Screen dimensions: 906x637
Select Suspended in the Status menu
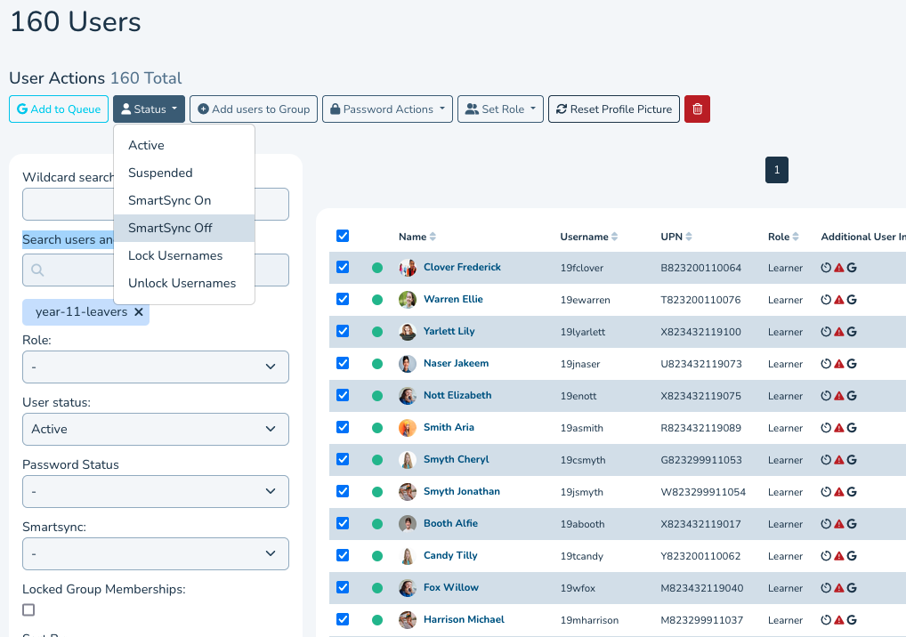(160, 173)
